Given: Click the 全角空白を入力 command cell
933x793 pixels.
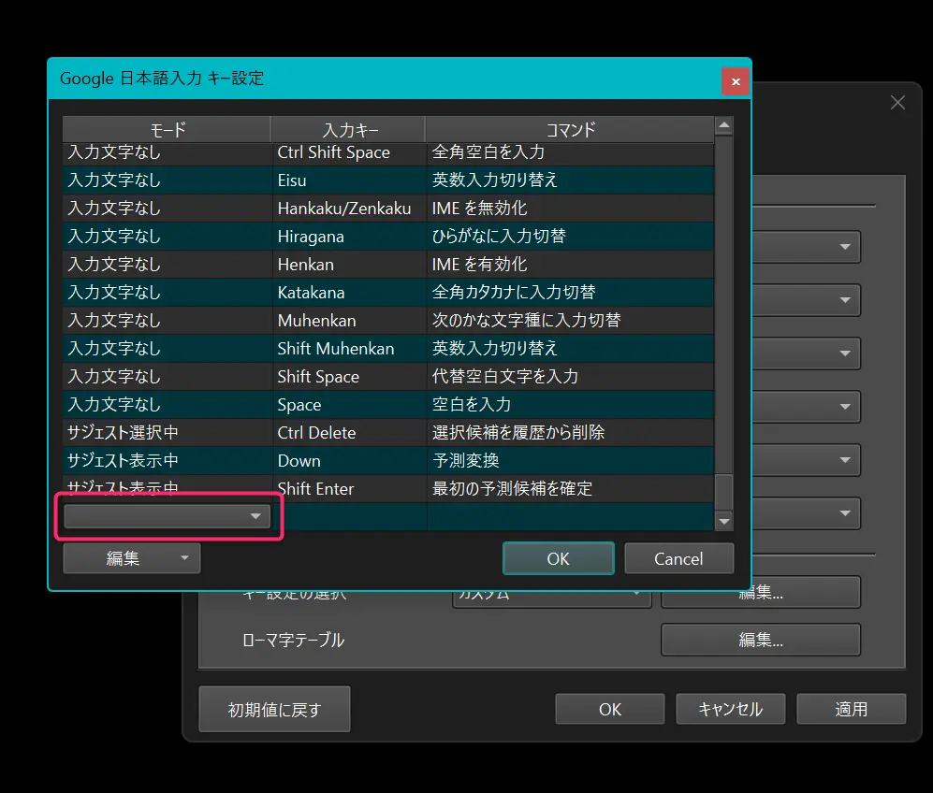Looking at the screenshot, I should coord(570,152).
